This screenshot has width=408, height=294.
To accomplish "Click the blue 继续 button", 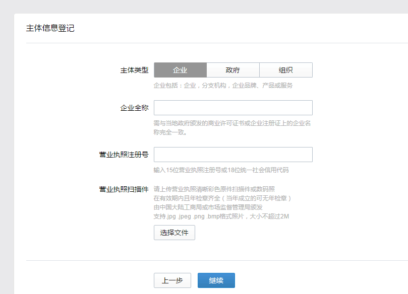I will (x=216, y=280).
